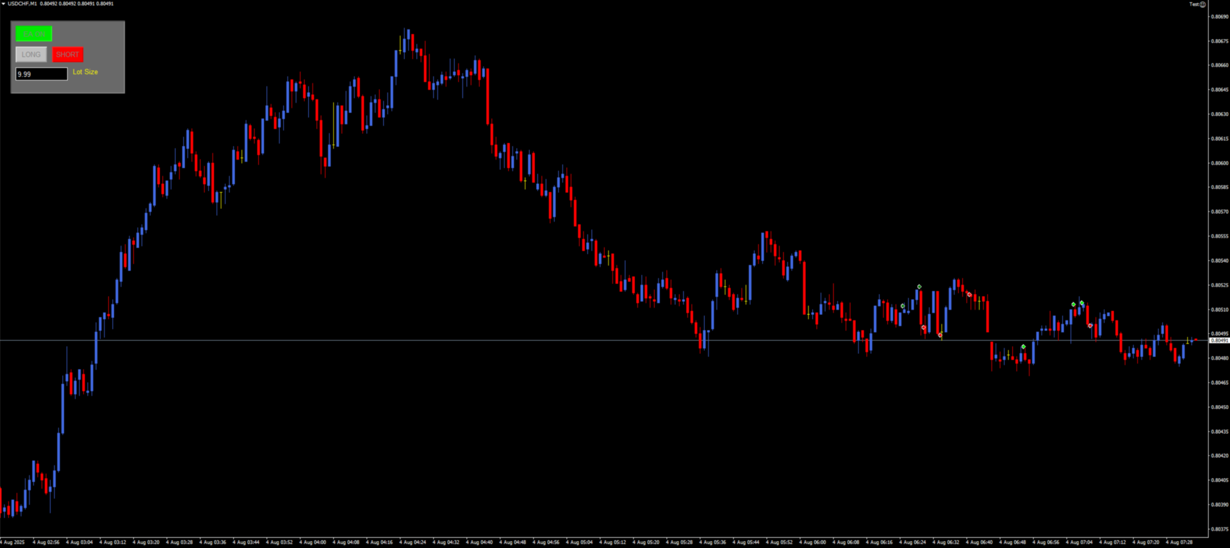Click the 0.80540 price scale label

point(1219,261)
